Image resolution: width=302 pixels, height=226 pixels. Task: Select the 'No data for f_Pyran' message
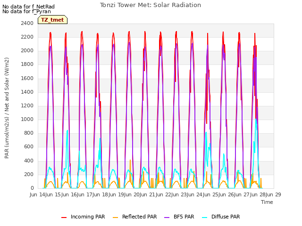tap(26, 11)
